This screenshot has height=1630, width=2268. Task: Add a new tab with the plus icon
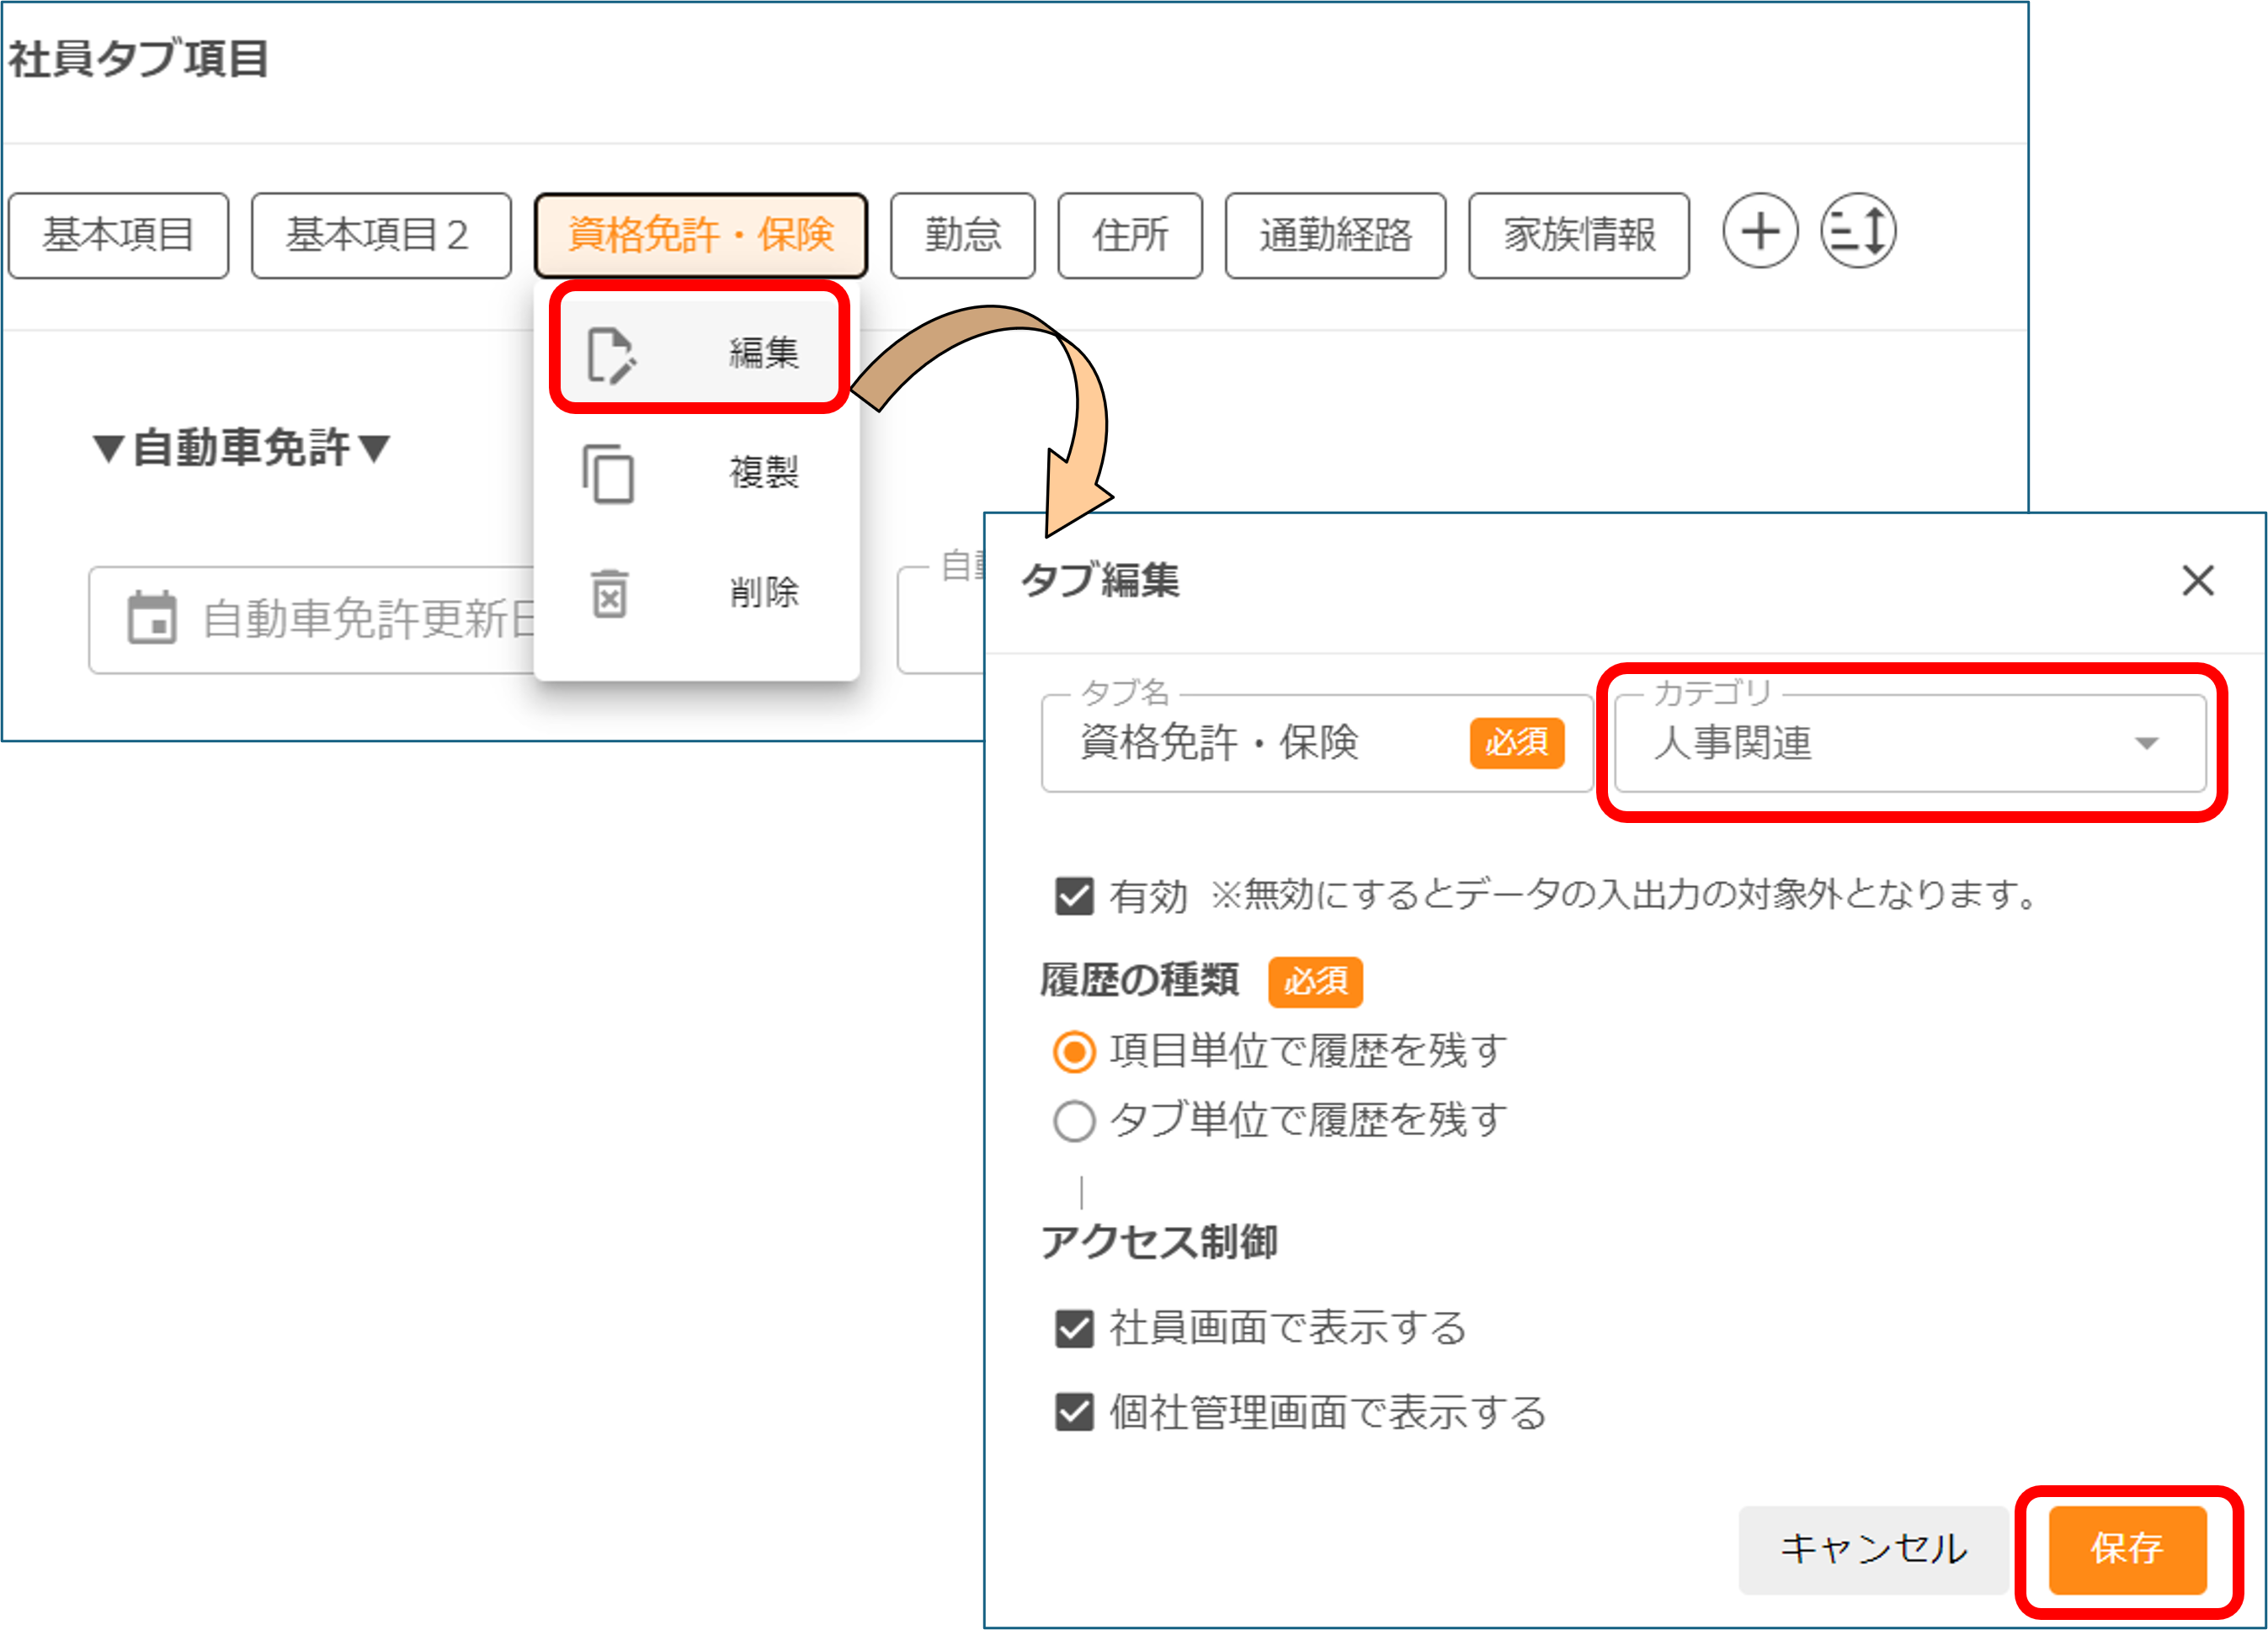(1761, 233)
